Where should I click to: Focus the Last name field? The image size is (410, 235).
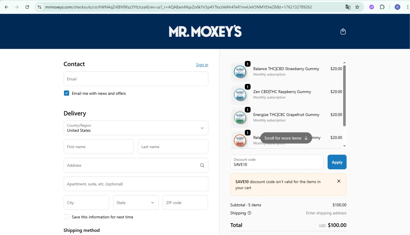pos(173,147)
